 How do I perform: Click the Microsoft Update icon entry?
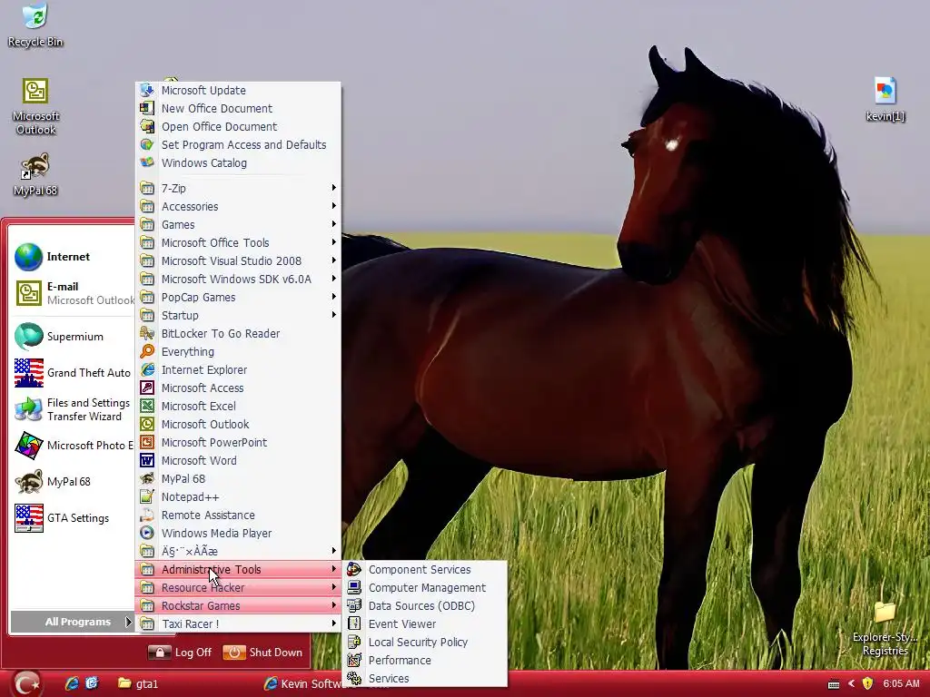click(239, 90)
